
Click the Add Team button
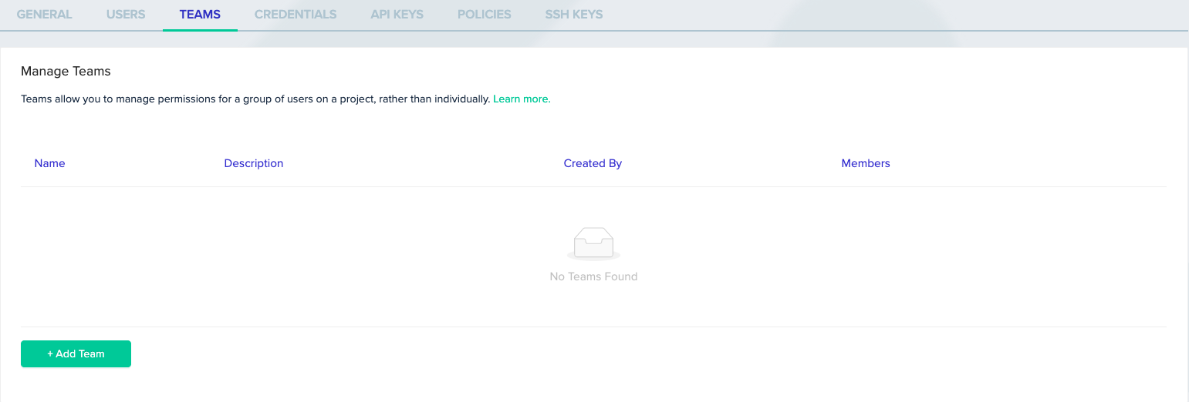click(x=76, y=354)
